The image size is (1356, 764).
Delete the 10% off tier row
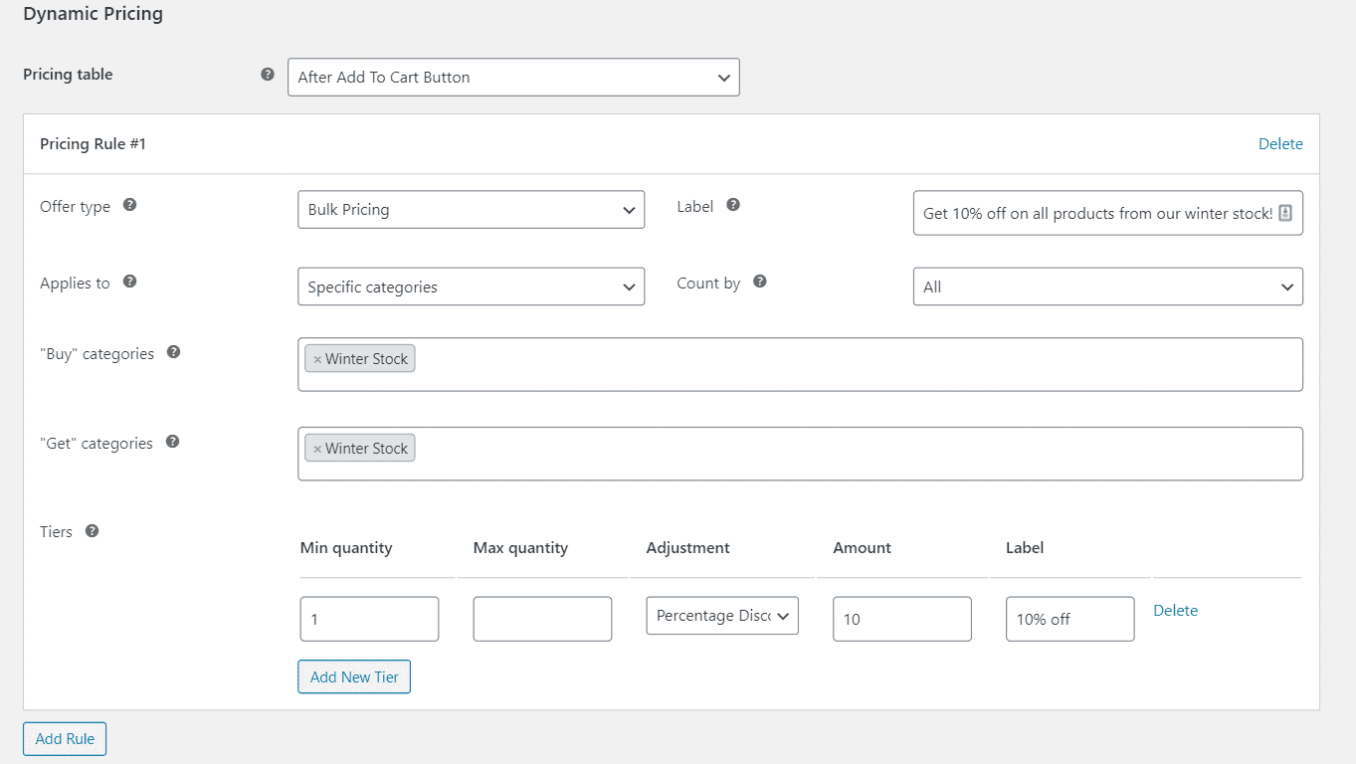[x=1175, y=611]
